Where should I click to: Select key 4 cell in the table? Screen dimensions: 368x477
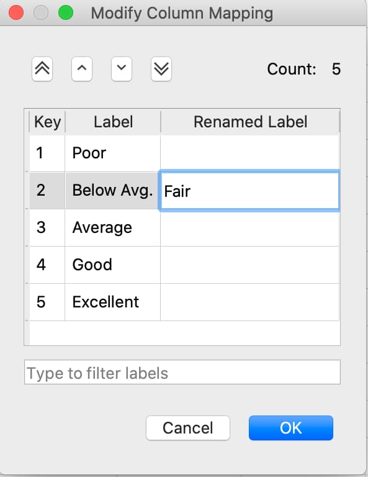(x=47, y=265)
